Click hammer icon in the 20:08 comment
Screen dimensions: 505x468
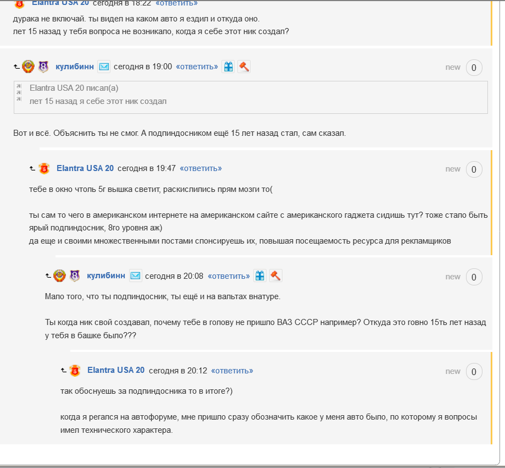point(276,276)
